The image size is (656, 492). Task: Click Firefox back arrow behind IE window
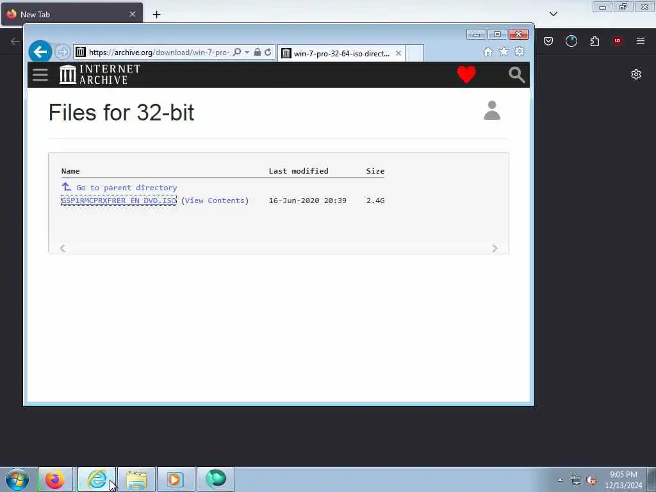point(15,41)
